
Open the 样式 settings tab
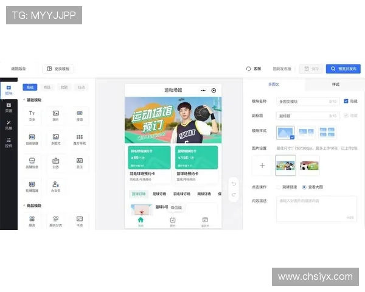pos(335,84)
